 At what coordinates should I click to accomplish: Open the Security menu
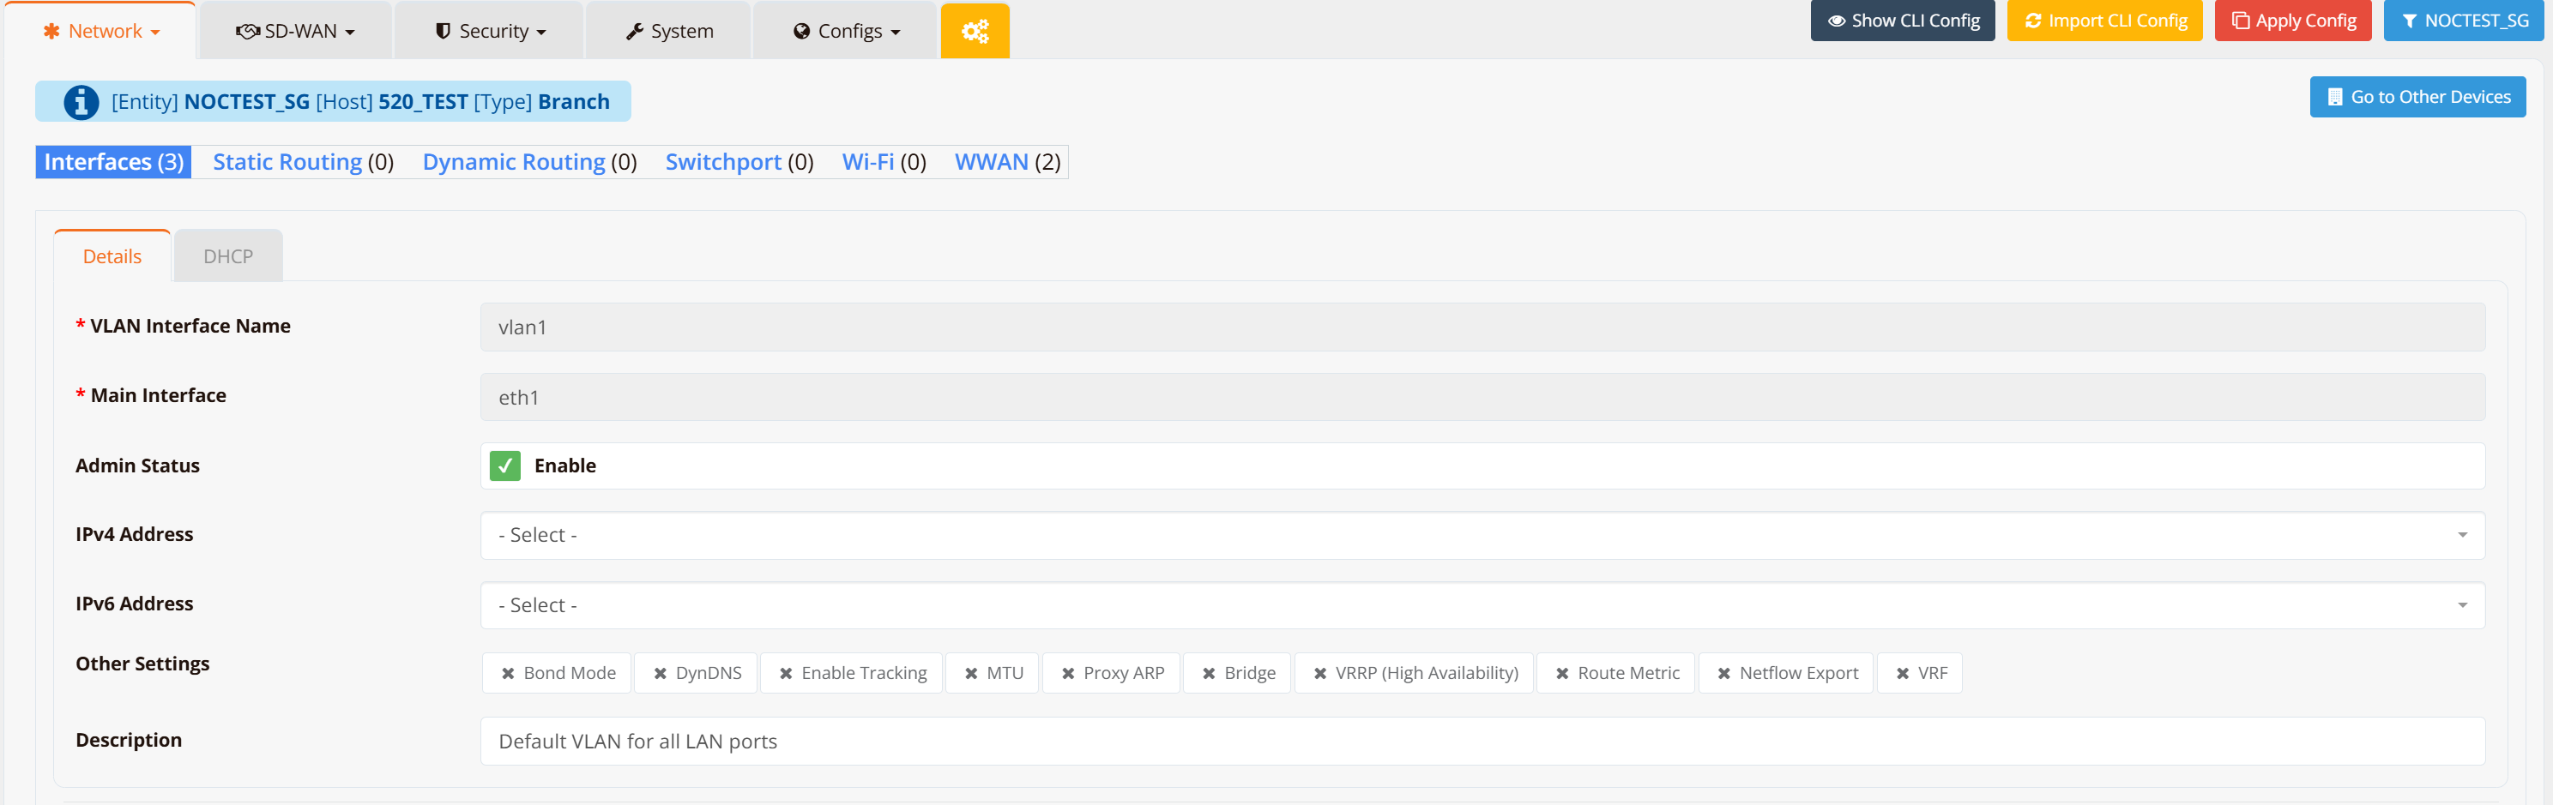491,32
